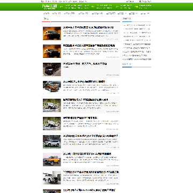Viewport: 193px width, 193px height.
Task: Open the first link in the sidebar list
Action: tap(137, 25)
